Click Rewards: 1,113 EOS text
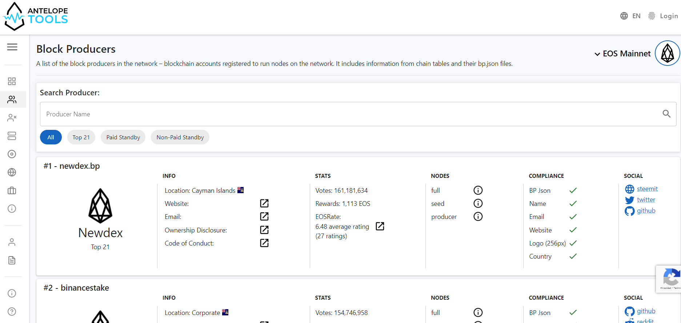 [343, 204]
